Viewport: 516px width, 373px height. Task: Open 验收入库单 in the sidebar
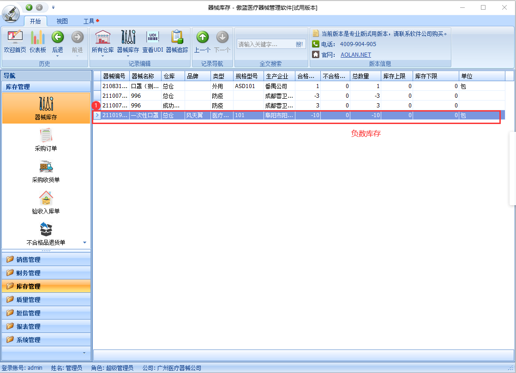pos(46,202)
